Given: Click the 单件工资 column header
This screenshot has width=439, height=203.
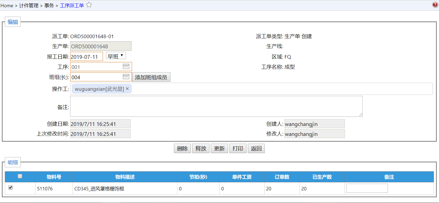Looking at the screenshot, I should click(242, 177).
